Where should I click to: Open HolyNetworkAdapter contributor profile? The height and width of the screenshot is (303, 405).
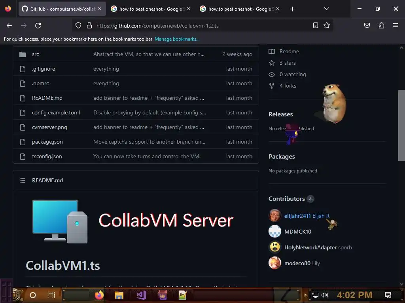point(310,247)
